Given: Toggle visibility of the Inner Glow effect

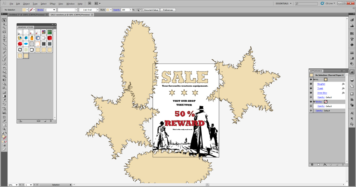Looking at the screenshot, I should point(311,93).
